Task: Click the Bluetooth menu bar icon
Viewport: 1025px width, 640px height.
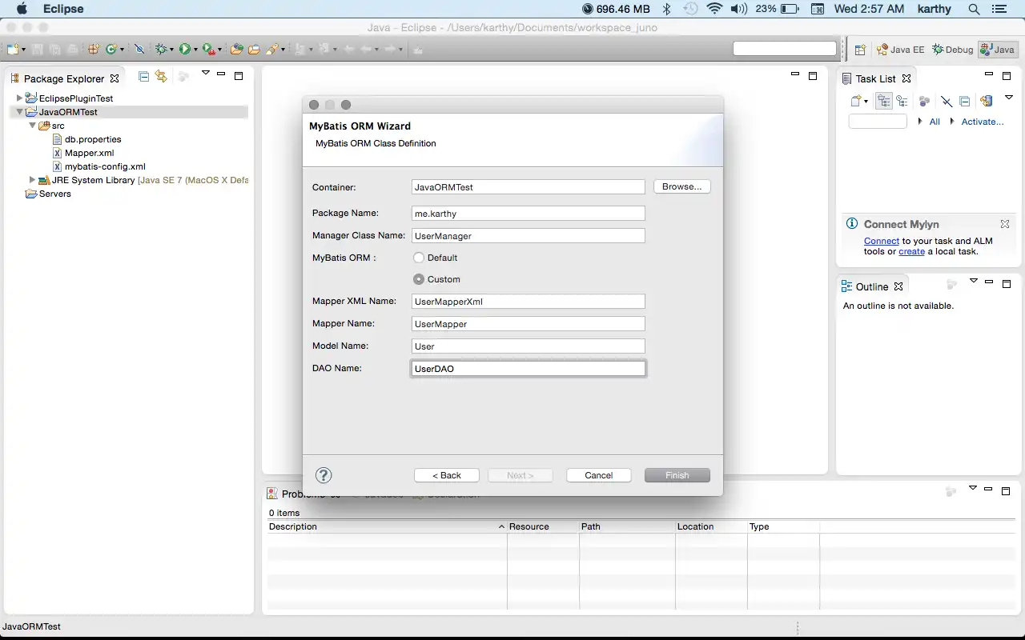Action: tap(666, 9)
